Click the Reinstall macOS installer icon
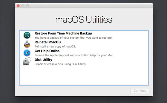The width and height of the screenshot is (167, 103). [27, 44]
